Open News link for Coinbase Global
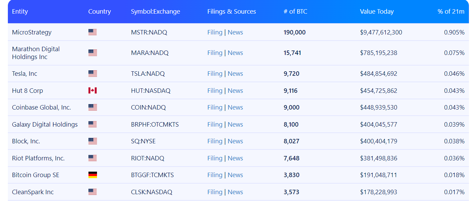 [235, 107]
